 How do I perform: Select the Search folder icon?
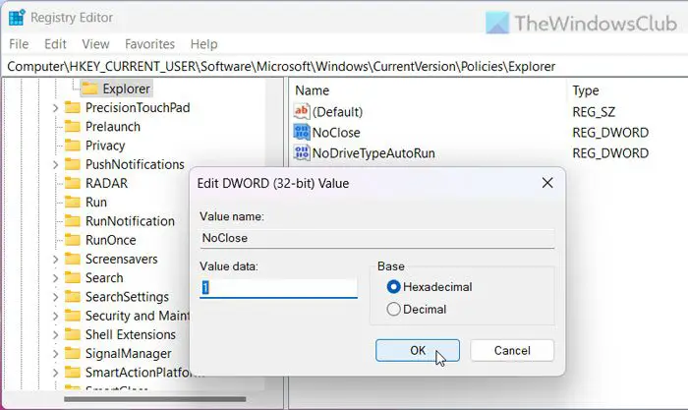click(x=73, y=278)
